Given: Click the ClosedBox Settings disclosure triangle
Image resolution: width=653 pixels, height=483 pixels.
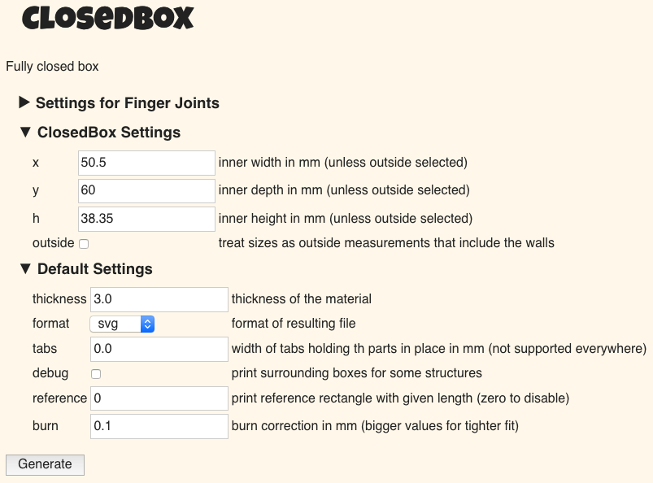Looking at the screenshot, I should click(x=24, y=133).
